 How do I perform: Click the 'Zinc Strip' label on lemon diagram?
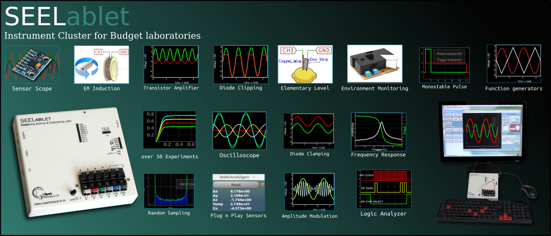319,60
